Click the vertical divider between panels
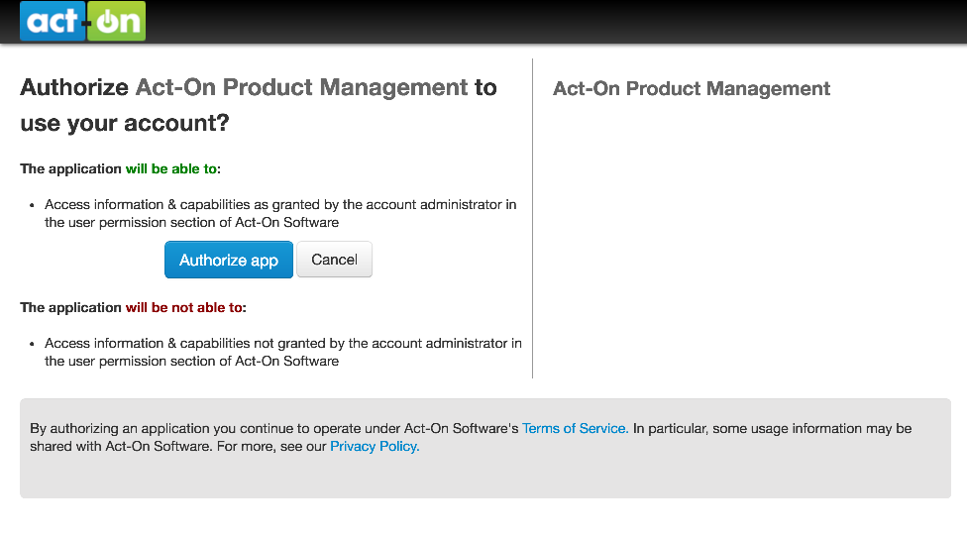The height and width of the screenshot is (536, 967). [x=532, y=218]
